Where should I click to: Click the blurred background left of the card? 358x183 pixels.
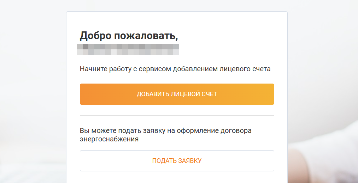(32, 92)
